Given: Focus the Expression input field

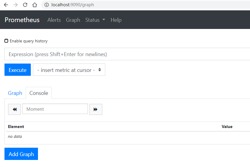Looking at the screenshot, I should (x=127, y=54).
